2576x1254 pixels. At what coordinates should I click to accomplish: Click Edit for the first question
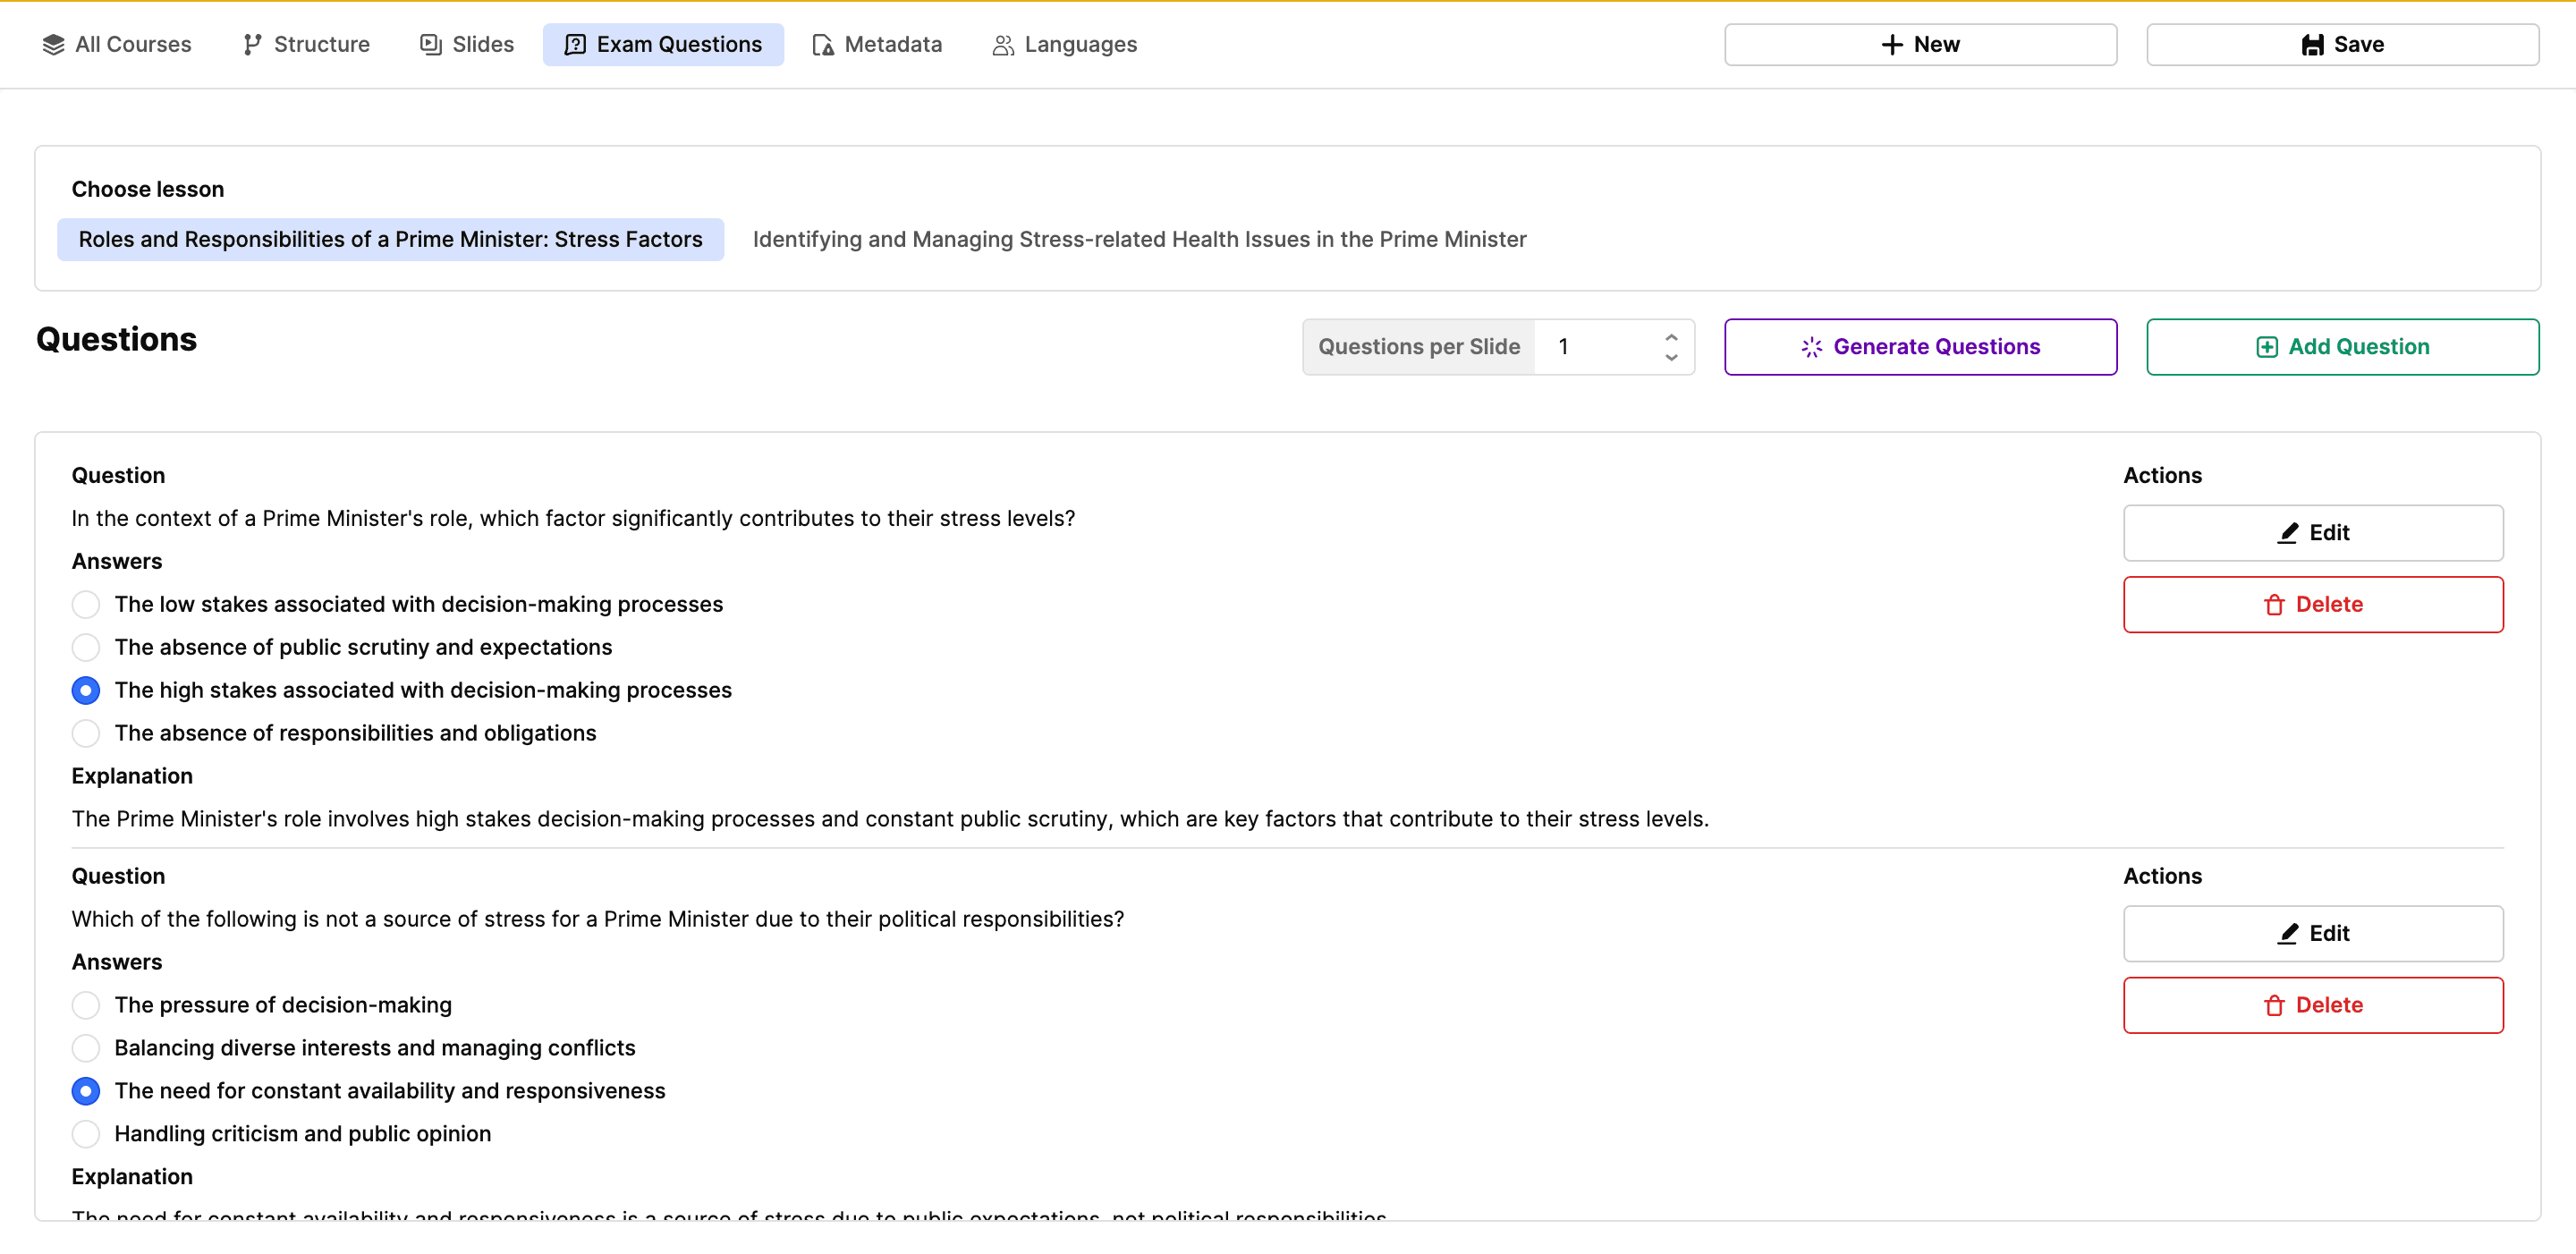click(x=2312, y=533)
